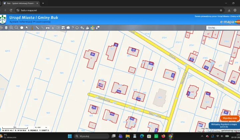Select the zoom out magnifier tool

tap(17, 28)
